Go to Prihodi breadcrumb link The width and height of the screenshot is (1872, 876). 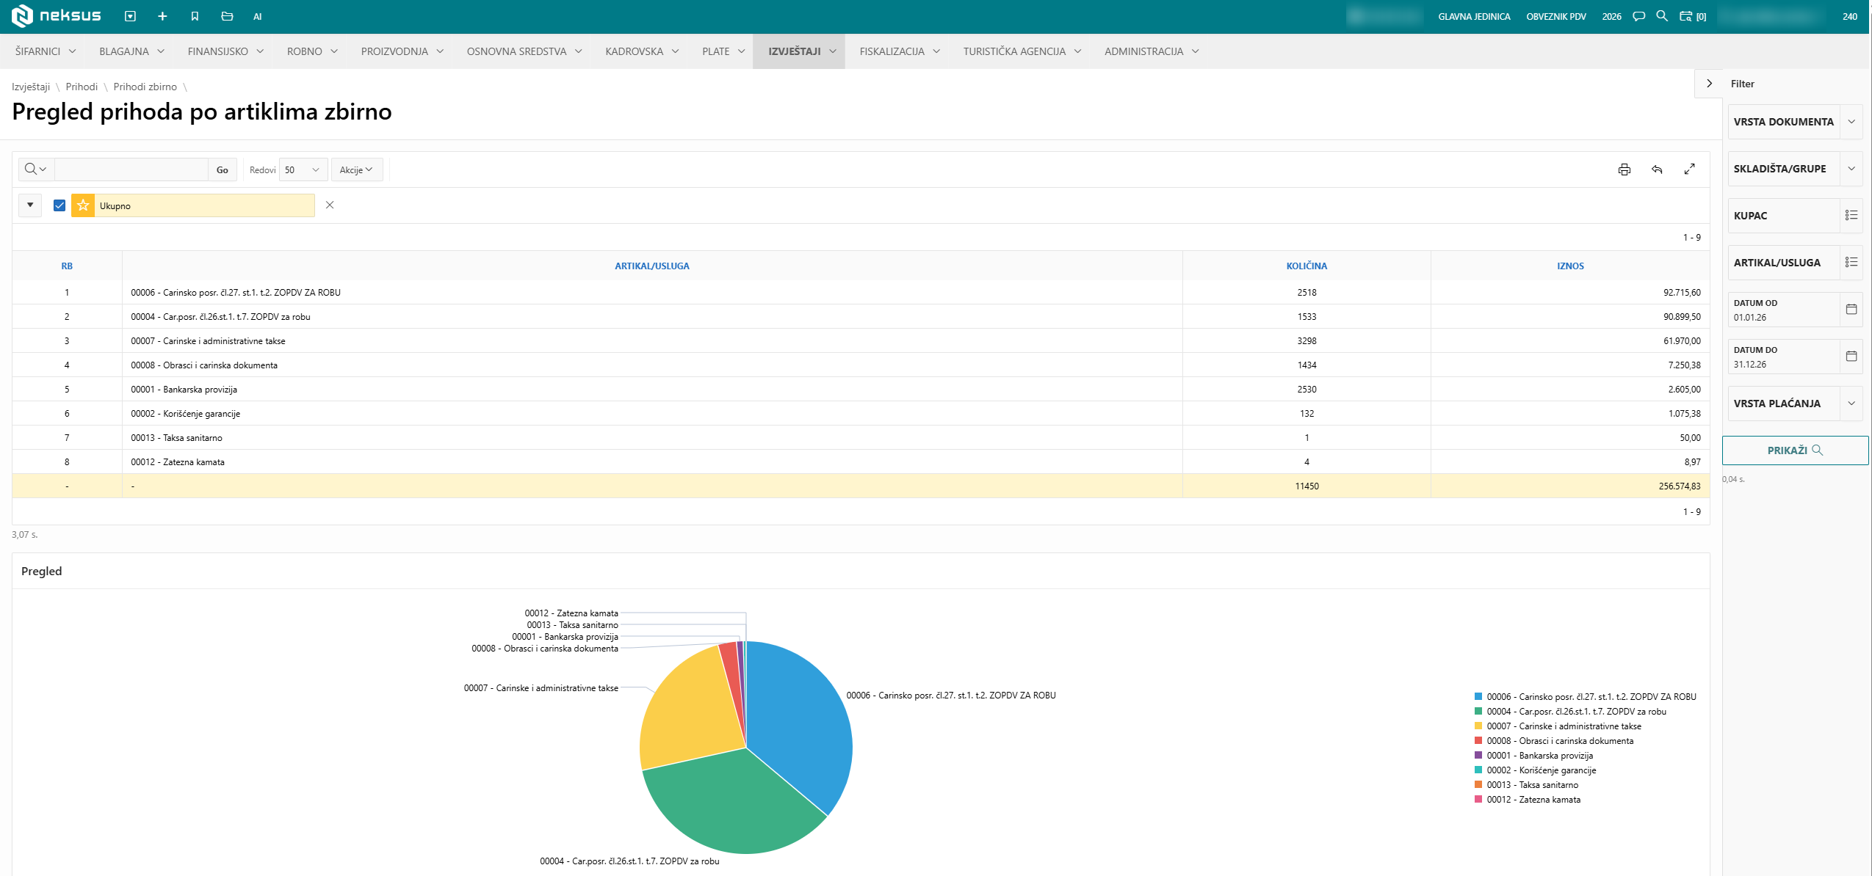pyautogui.click(x=82, y=87)
